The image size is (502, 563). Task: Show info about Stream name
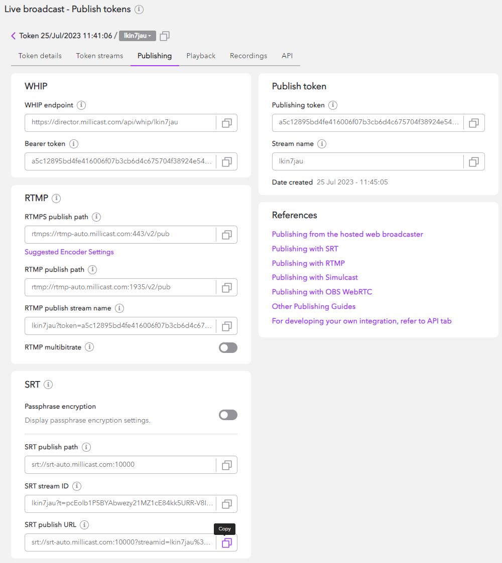(x=321, y=143)
